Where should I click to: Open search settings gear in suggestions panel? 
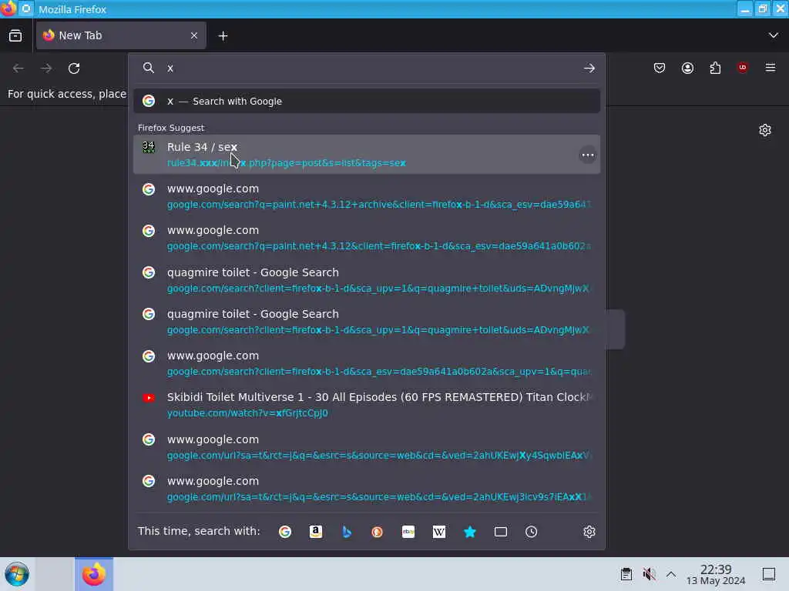589,532
